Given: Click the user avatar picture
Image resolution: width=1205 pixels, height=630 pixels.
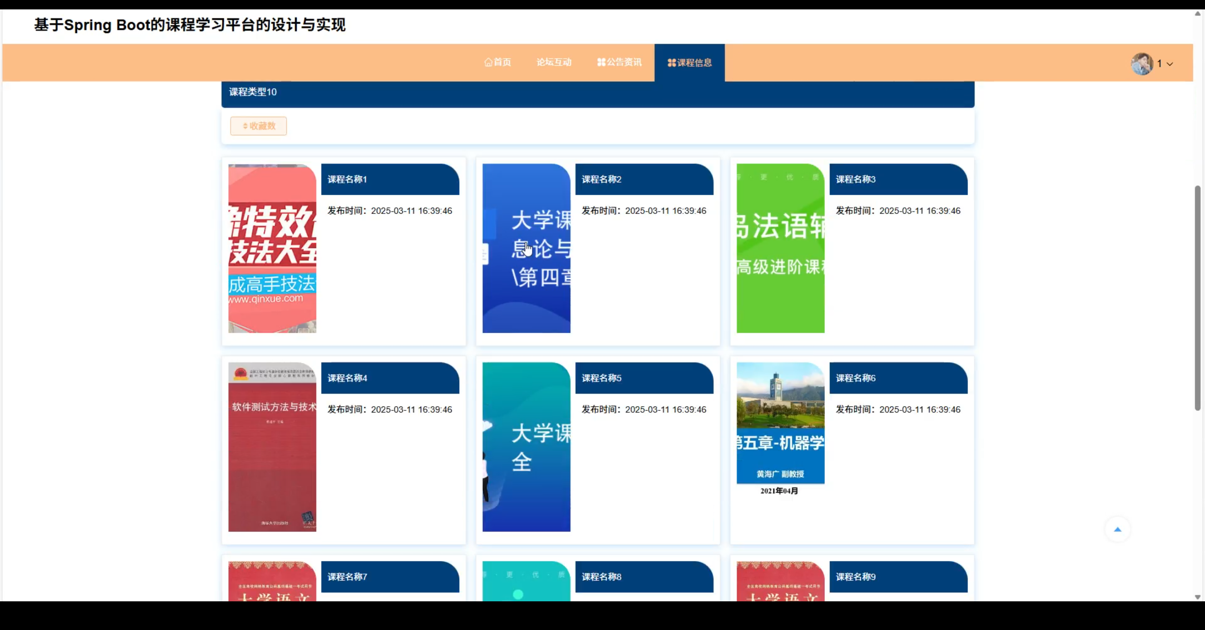Looking at the screenshot, I should (x=1141, y=63).
